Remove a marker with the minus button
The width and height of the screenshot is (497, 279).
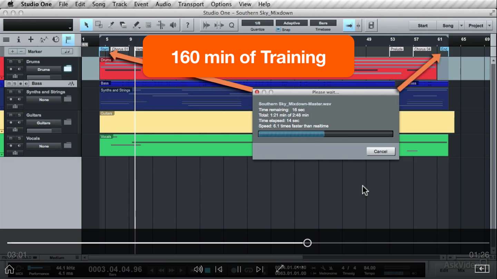click(21, 51)
